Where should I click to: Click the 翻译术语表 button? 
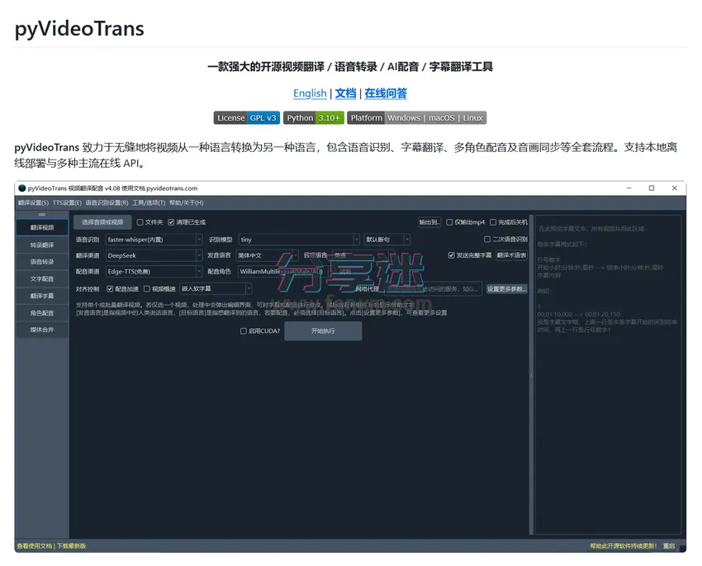[x=511, y=255]
